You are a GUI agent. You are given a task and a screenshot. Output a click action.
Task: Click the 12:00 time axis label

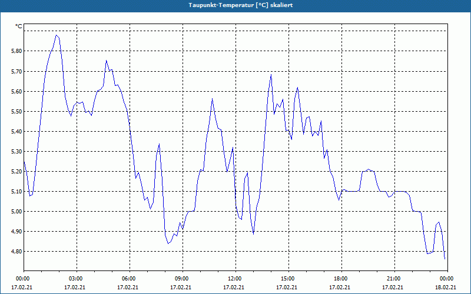tap(235, 279)
